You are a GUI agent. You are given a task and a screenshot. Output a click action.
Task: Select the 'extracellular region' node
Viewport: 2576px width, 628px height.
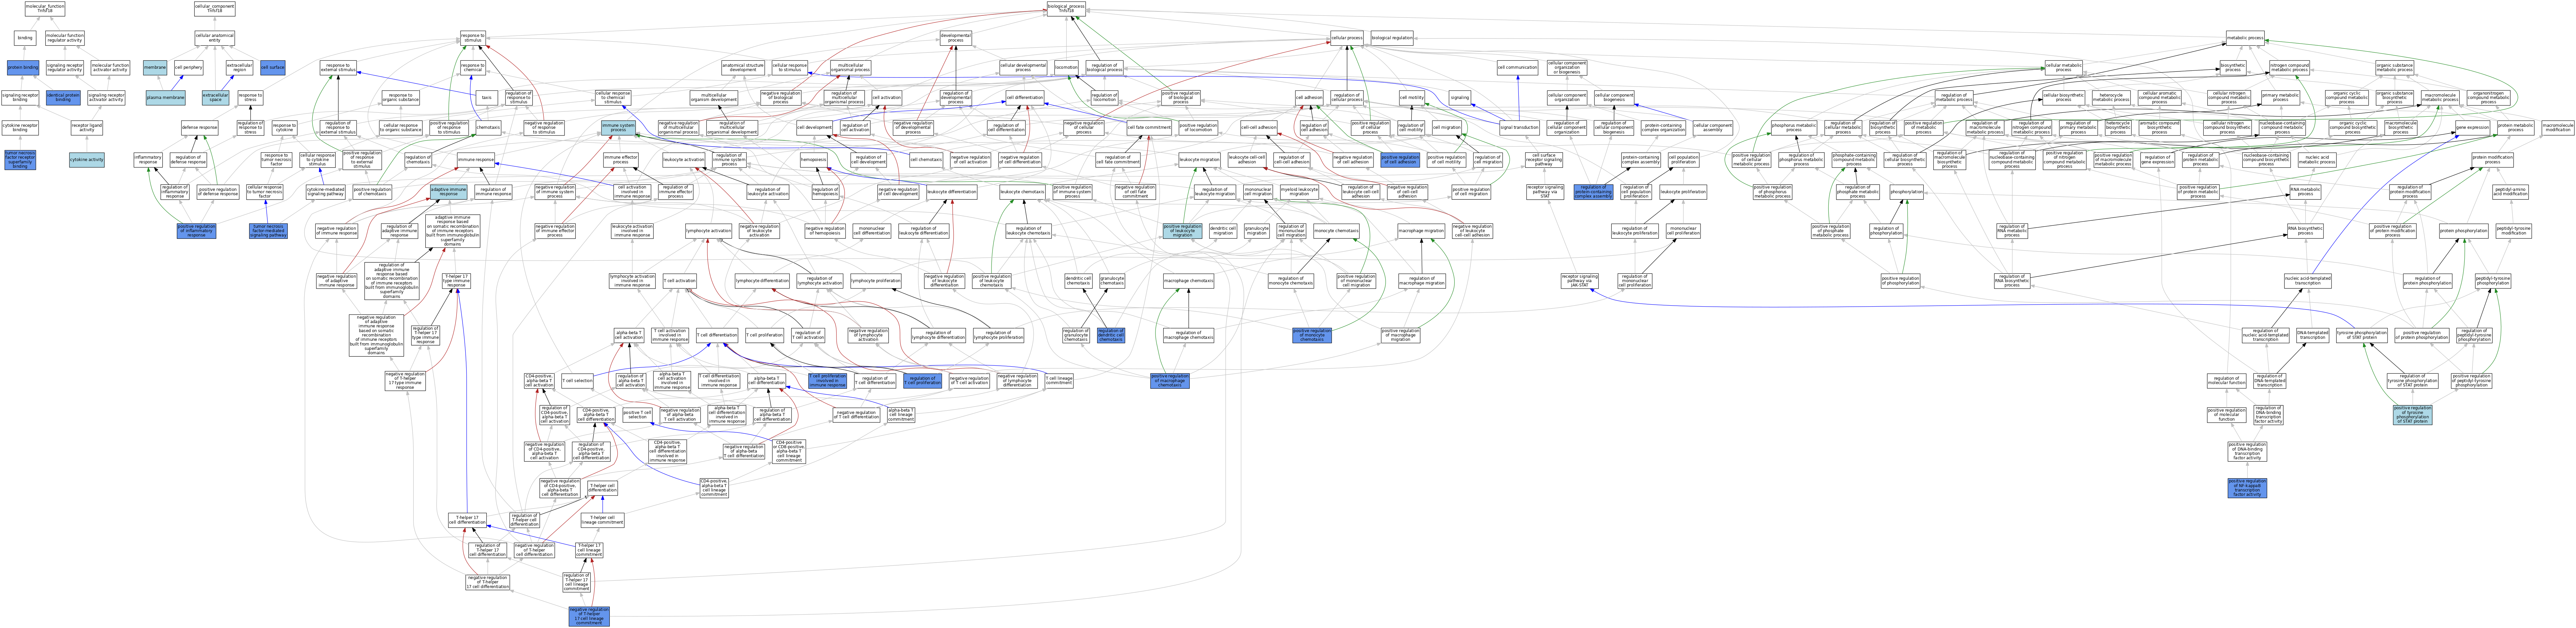click(x=239, y=68)
